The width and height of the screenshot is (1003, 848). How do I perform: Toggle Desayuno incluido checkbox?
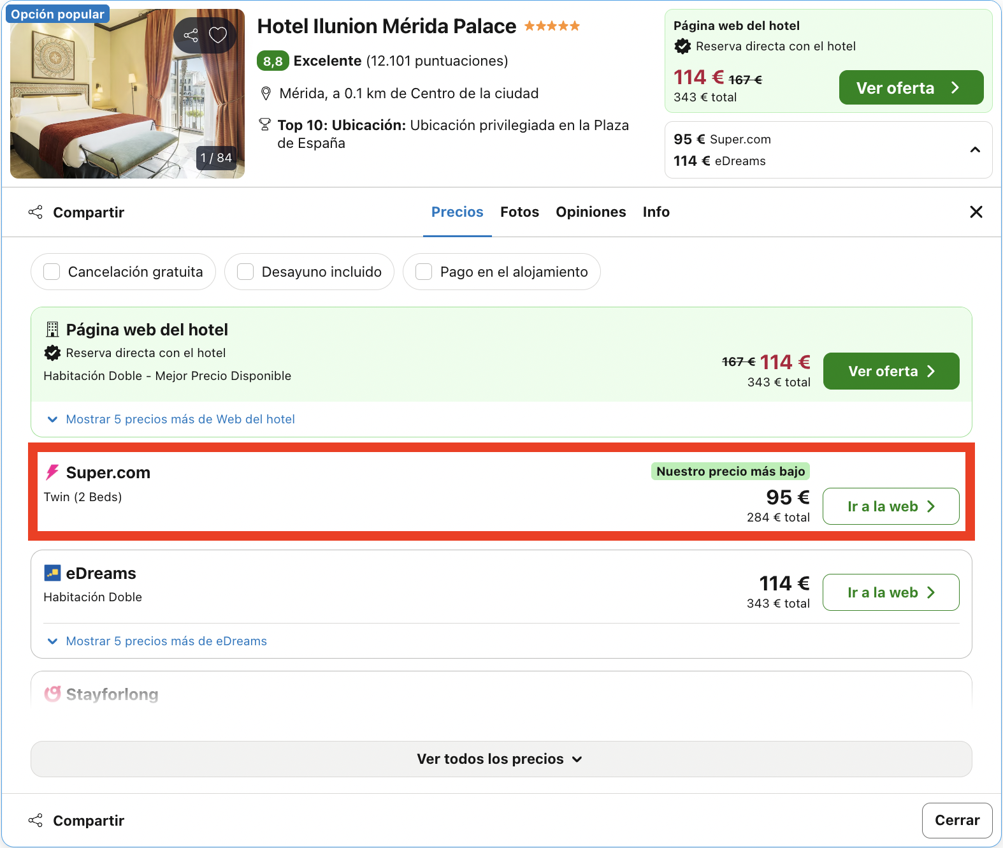pyautogui.click(x=245, y=272)
